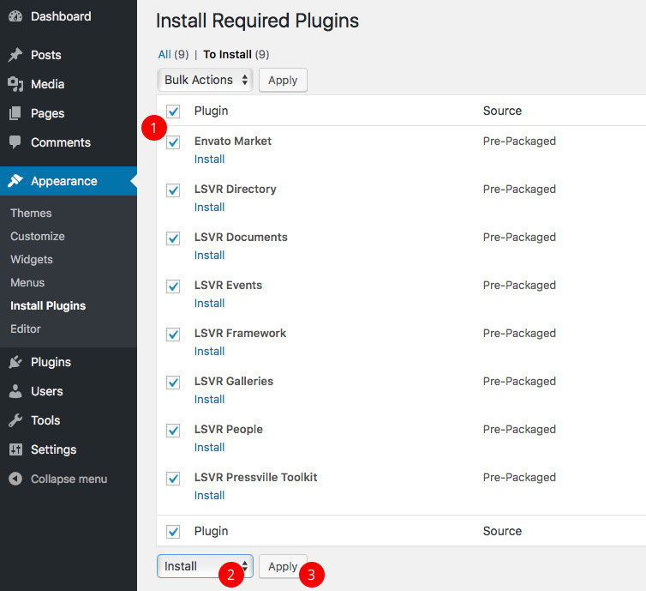The width and height of the screenshot is (646, 591).
Task: Click the Pages icon in sidebar
Action: click(15, 113)
